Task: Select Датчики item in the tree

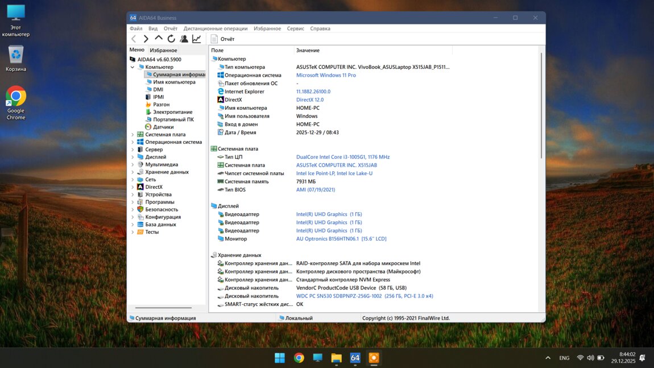Action: (x=163, y=127)
